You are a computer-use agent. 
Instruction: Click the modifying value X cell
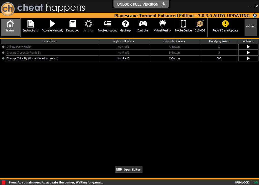pos(219,47)
